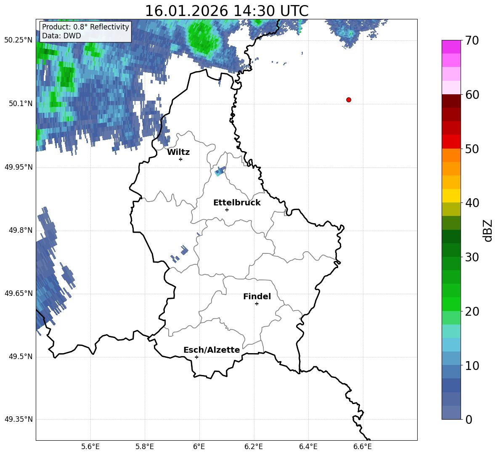Click the magenta top colorbar segment
This screenshot has height=455, width=498.
point(451,47)
